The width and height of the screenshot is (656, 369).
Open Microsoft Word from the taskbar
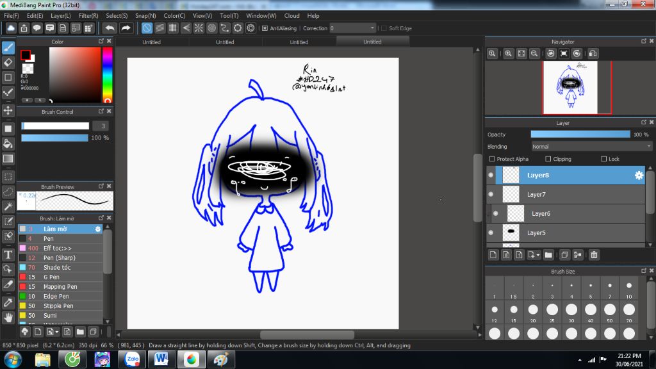[x=161, y=359]
